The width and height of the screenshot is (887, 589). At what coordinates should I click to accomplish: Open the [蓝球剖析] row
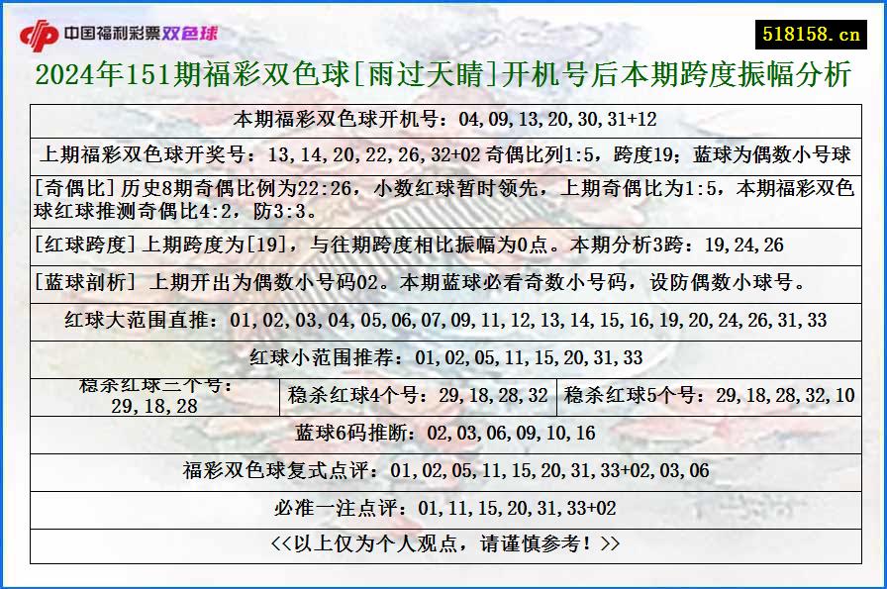coord(443,284)
